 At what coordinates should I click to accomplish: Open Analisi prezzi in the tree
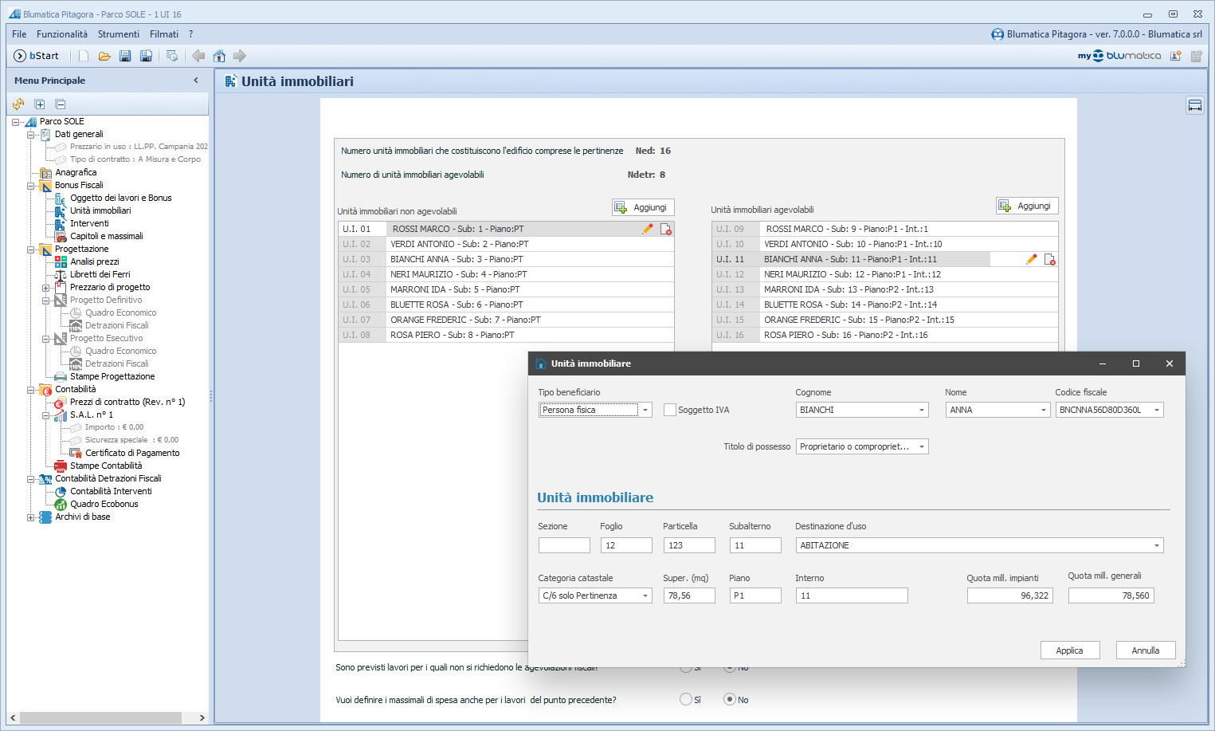click(x=95, y=261)
